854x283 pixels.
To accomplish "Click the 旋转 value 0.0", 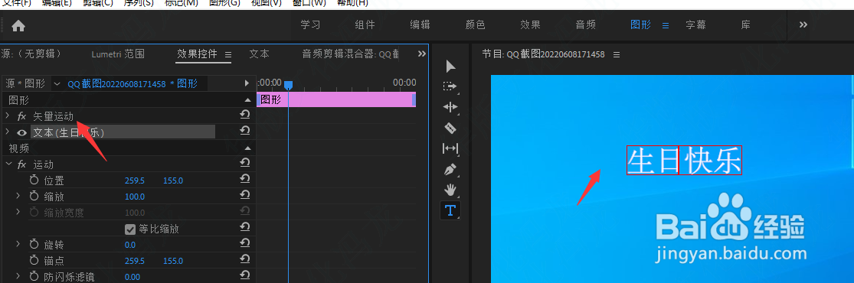I will (130, 245).
